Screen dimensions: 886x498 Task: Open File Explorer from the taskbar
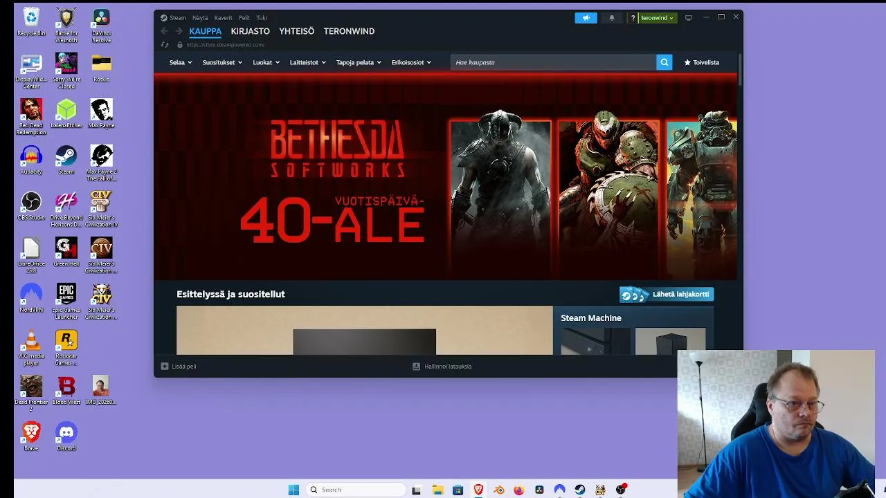click(437, 490)
